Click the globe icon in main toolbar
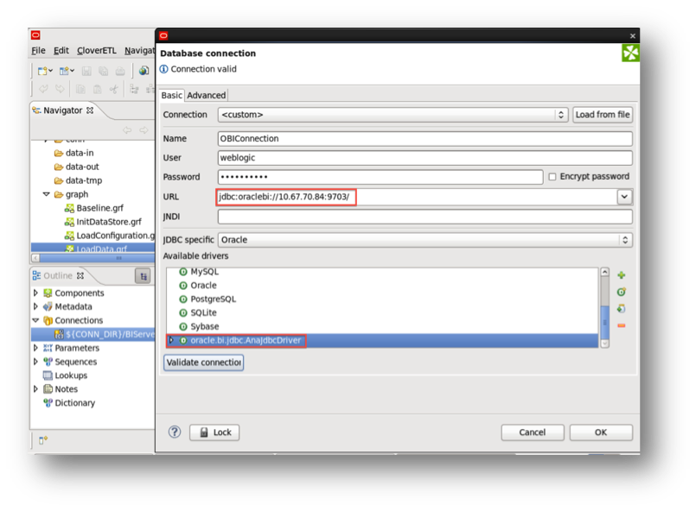This screenshot has height=511, width=696. pos(144,71)
